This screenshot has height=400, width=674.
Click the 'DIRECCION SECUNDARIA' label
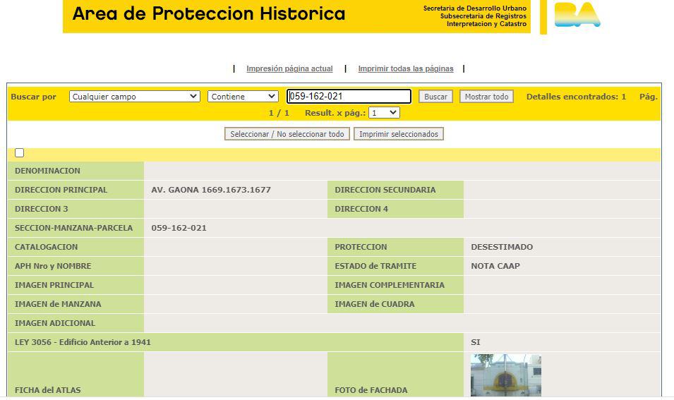(x=385, y=190)
